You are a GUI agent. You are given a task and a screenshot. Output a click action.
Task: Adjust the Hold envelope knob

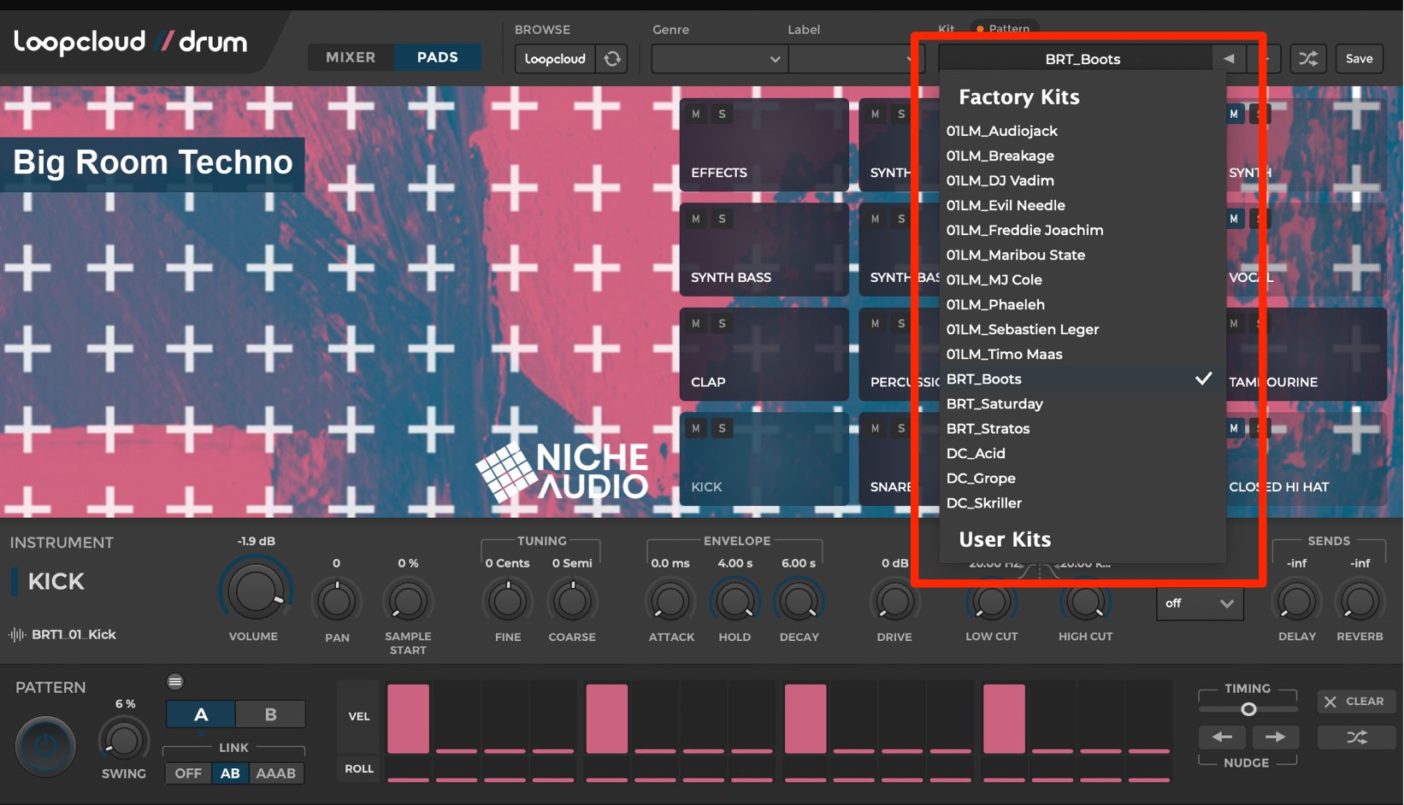pyautogui.click(x=734, y=602)
